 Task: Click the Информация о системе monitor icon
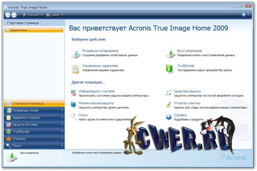point(73,93)
